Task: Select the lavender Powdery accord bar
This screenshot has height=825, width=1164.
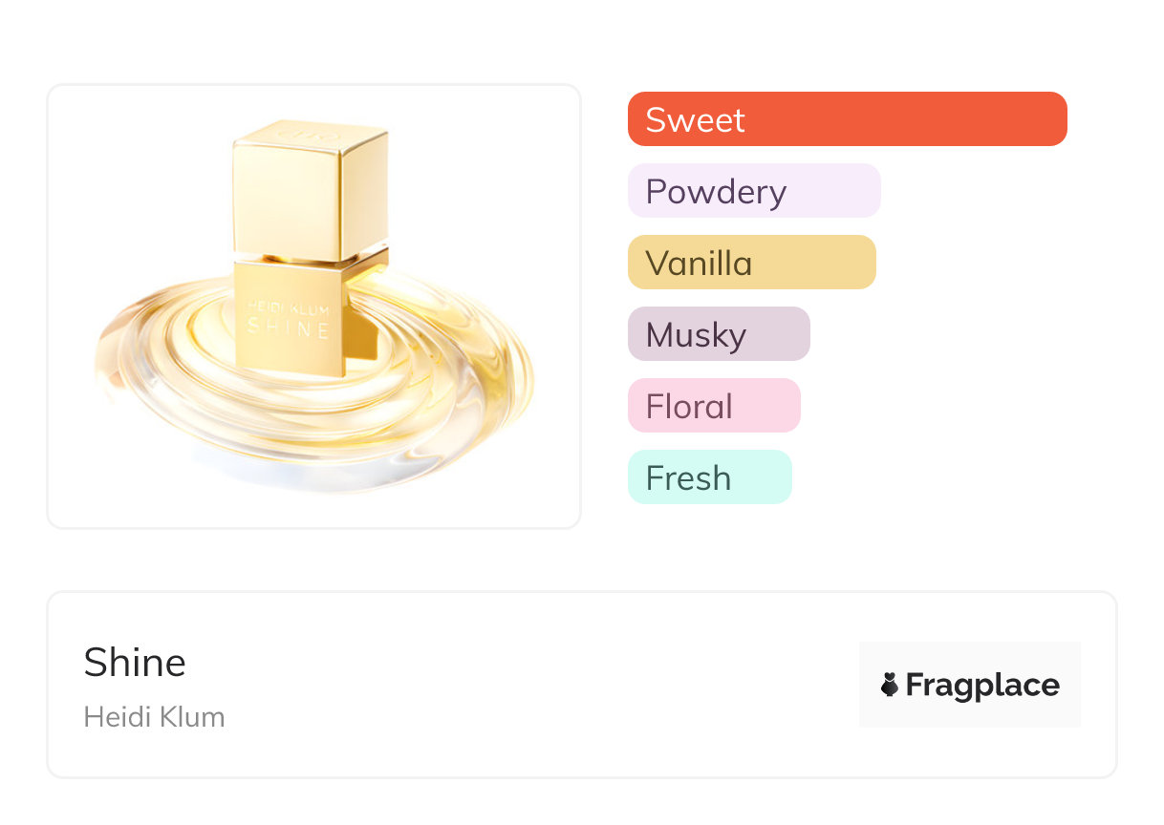Action: click(x=753, y=191)
